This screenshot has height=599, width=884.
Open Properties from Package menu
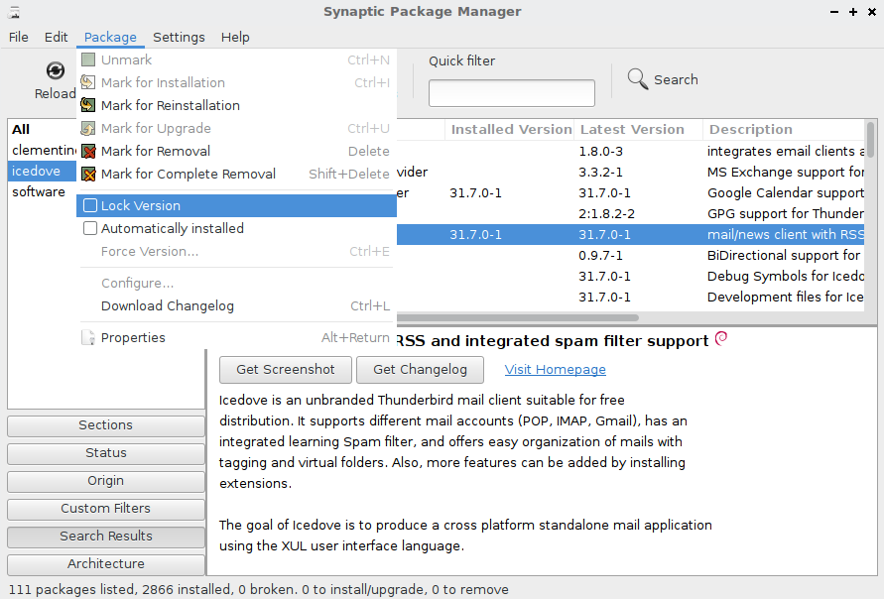(236, 337)
